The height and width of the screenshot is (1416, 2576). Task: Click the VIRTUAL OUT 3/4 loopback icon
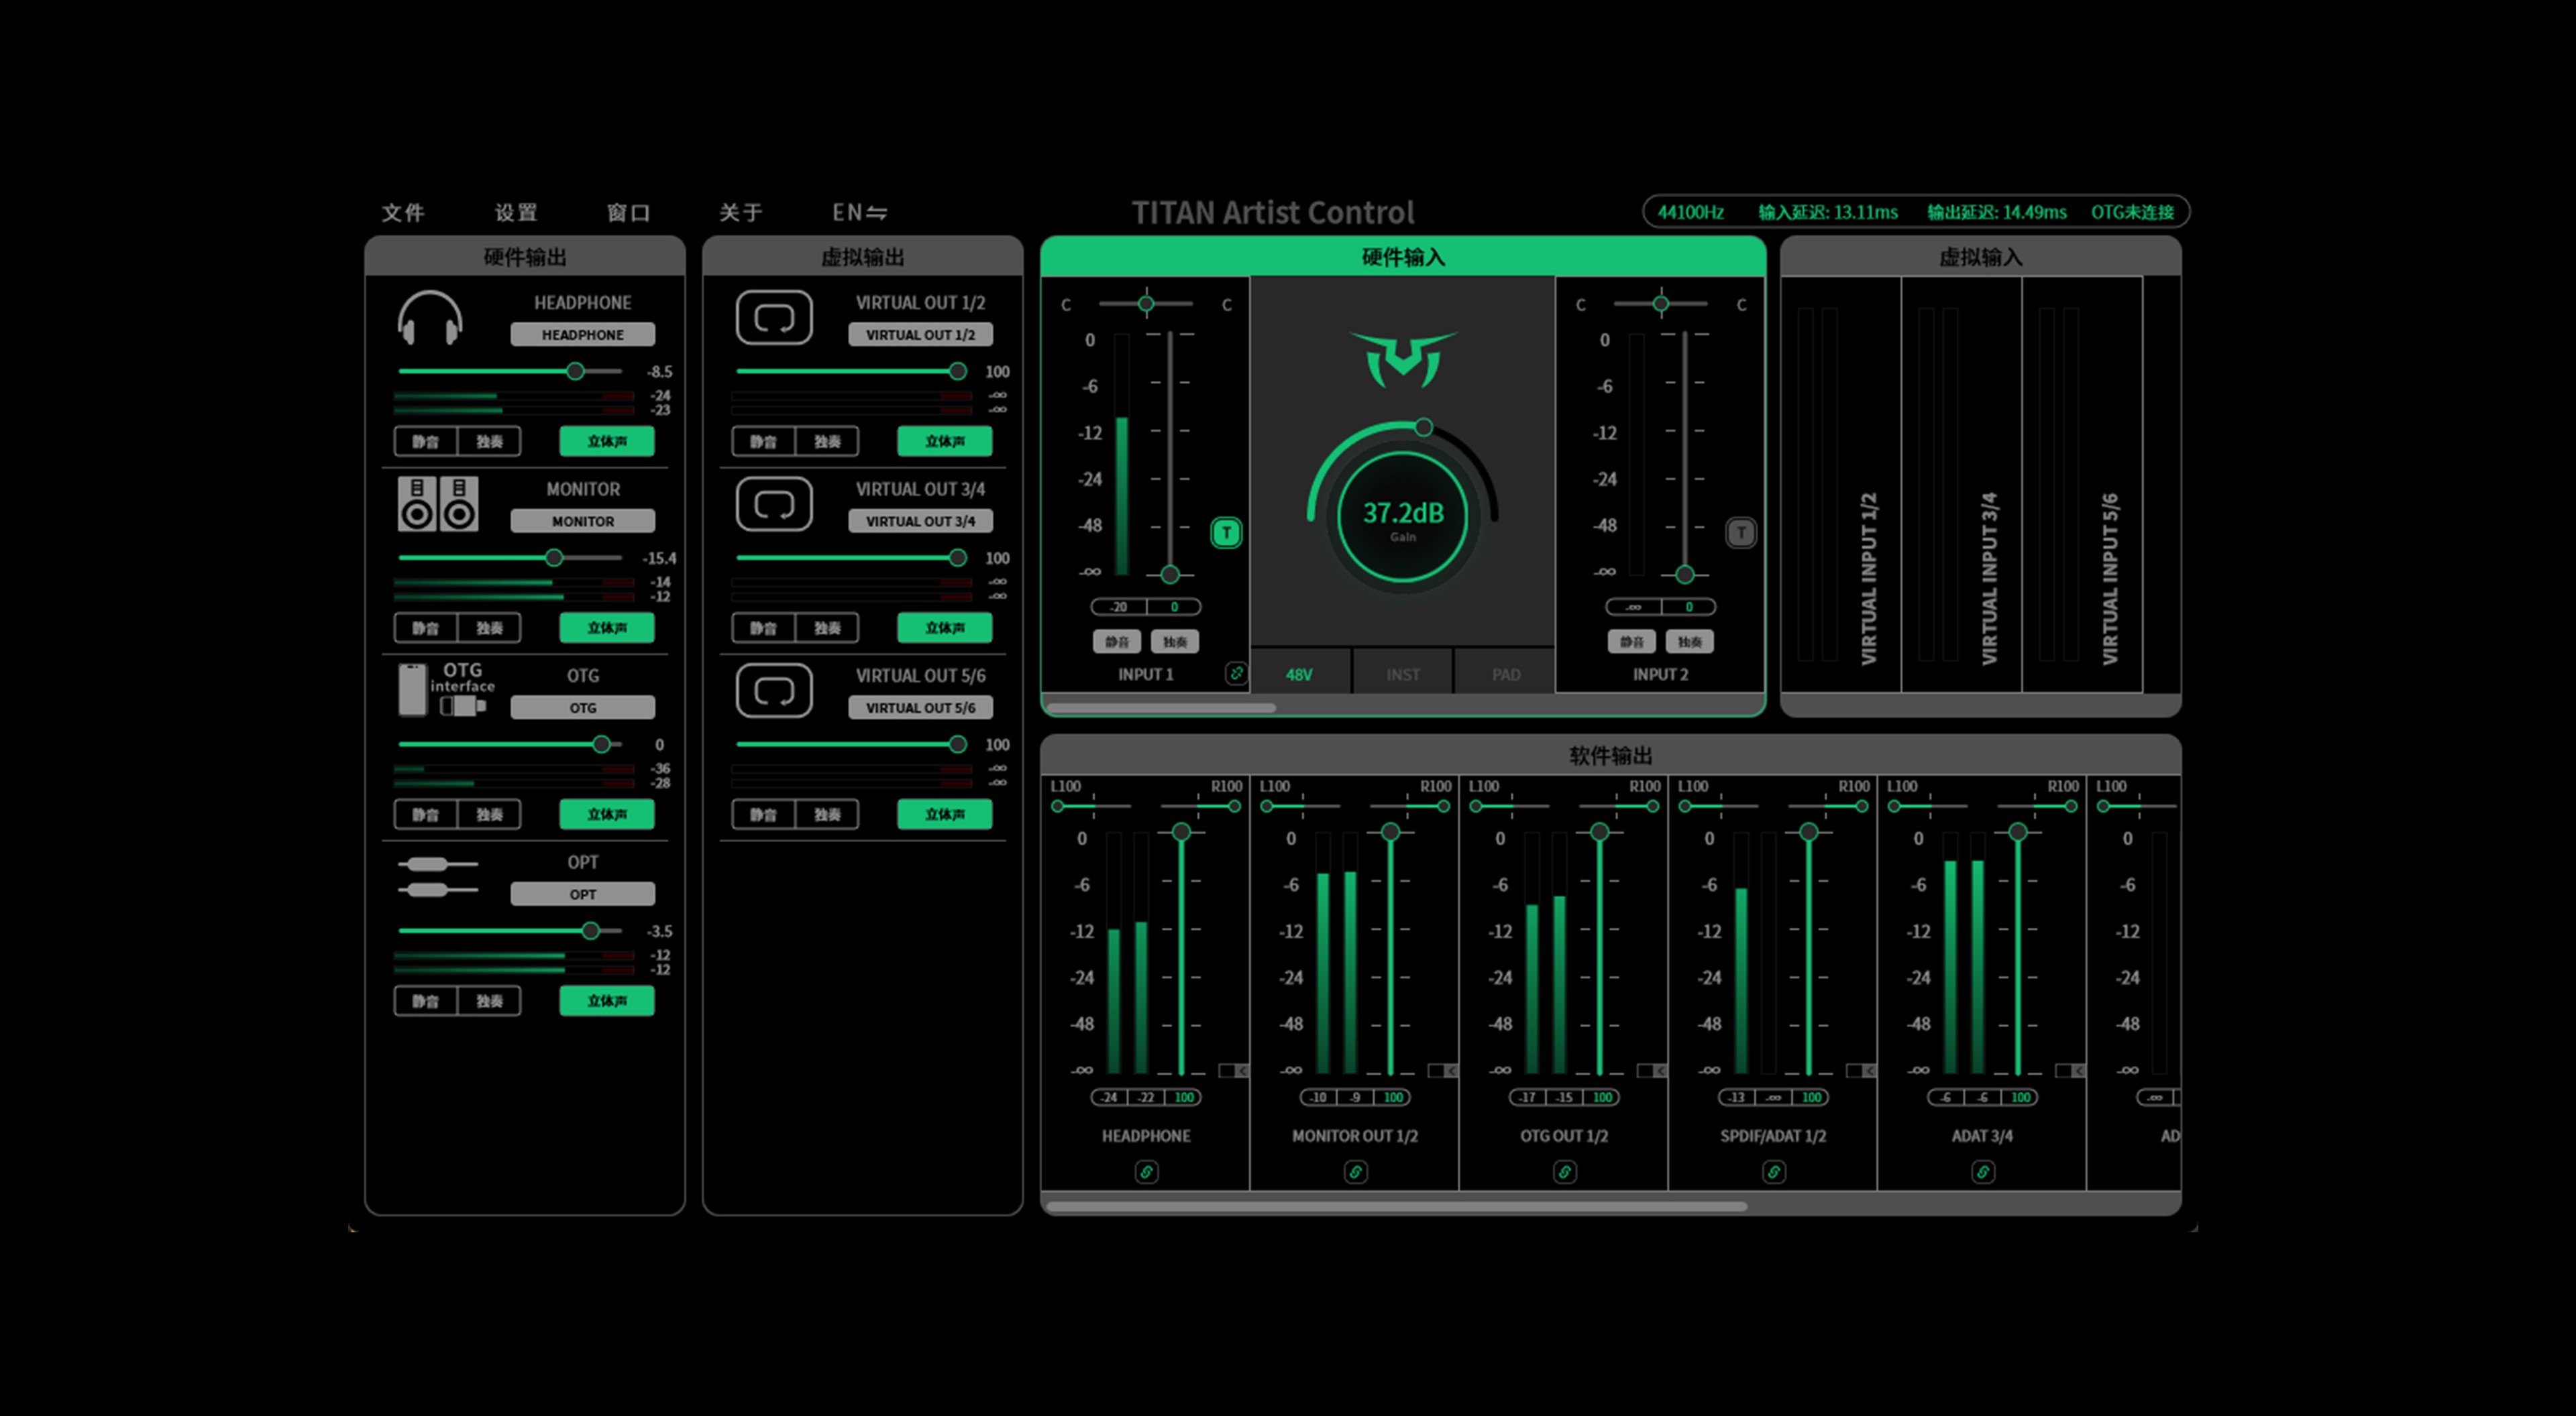click(774, 504)
